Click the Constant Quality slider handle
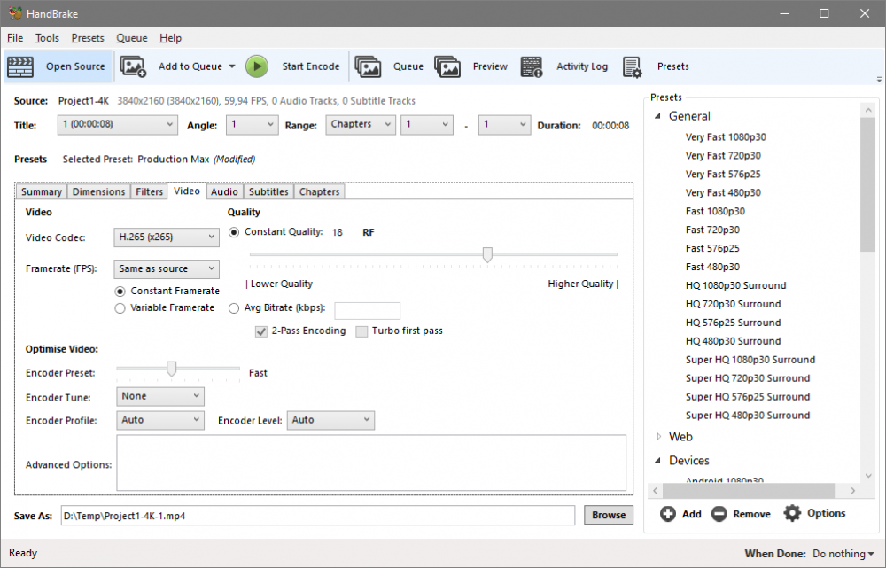 click(x=487, y=255)
